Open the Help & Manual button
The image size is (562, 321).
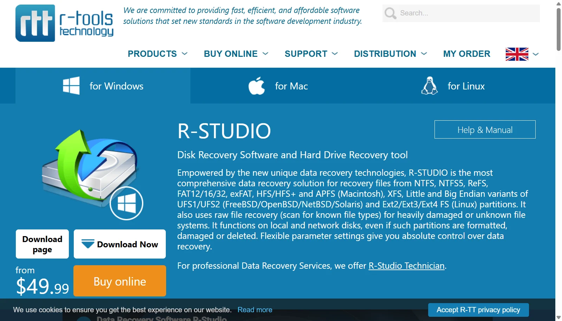pos(485,129)
